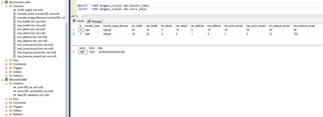This screenshot has width=323, height=117.
Task: Click the column icon beside min_score_reward
Action: (x=14, y=45)
